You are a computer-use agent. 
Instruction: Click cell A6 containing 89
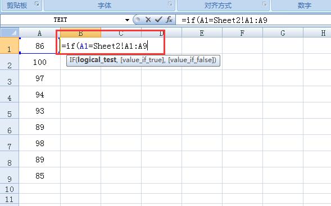tap(40, 127)
